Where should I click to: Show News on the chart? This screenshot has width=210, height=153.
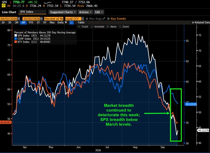pos(112,27)
